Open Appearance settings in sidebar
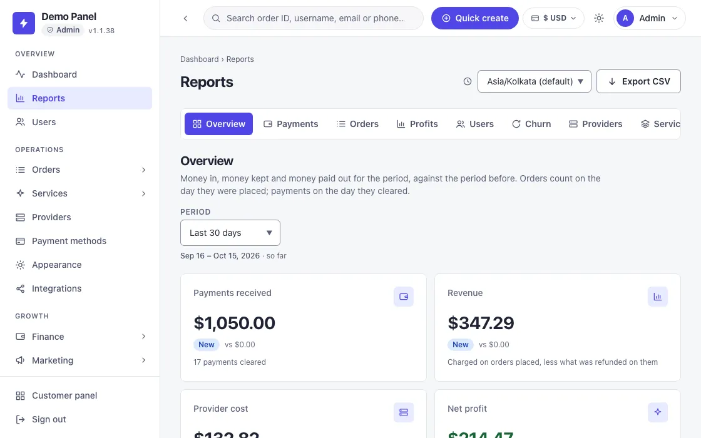Image resolution: width=701 pixels, height=438 pixels. (x=79, y=265)
